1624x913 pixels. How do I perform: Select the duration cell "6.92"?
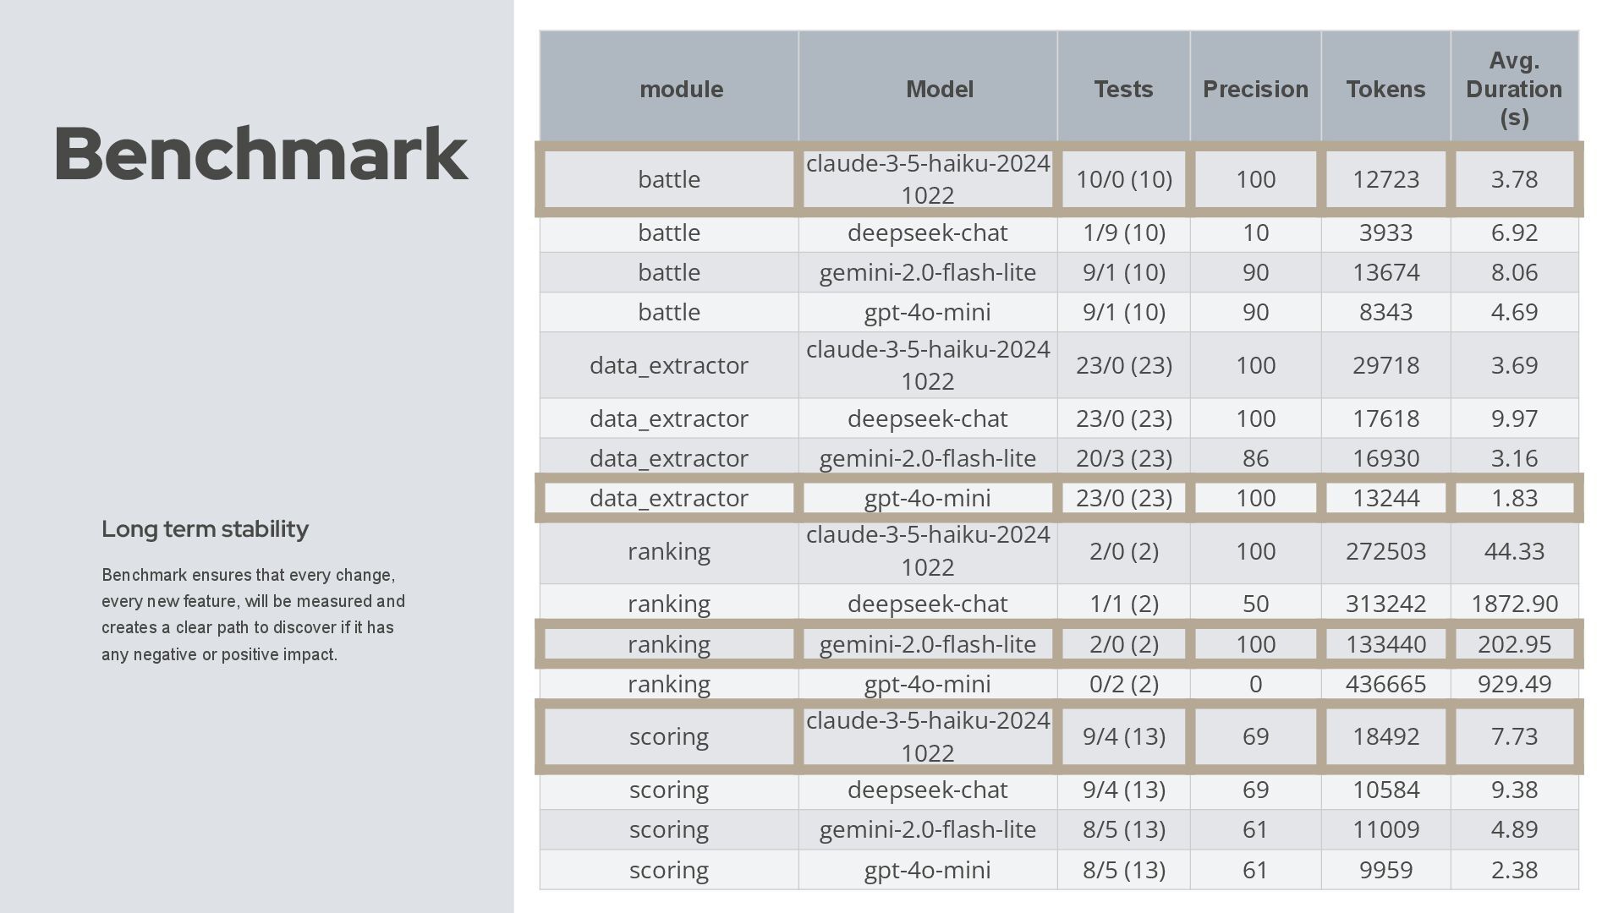point(1514,232)
